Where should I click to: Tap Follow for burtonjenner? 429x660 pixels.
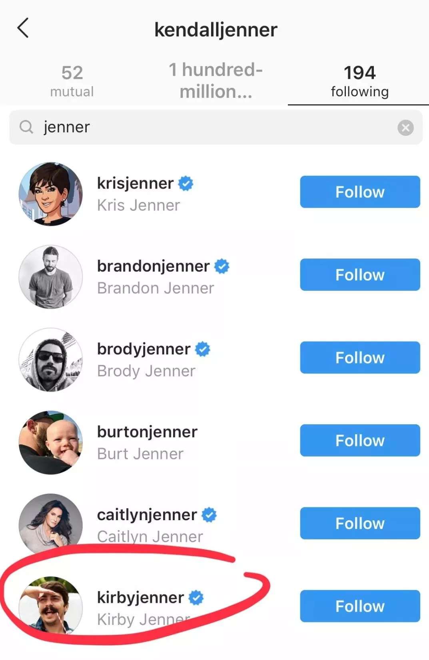point(360,441)
